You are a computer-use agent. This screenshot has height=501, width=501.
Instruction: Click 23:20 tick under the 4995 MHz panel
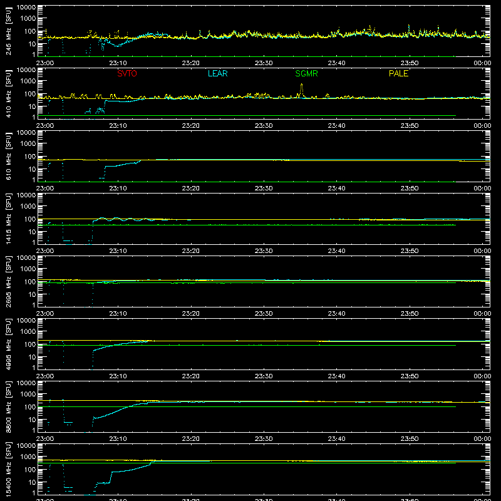click(x=191, y=376)
